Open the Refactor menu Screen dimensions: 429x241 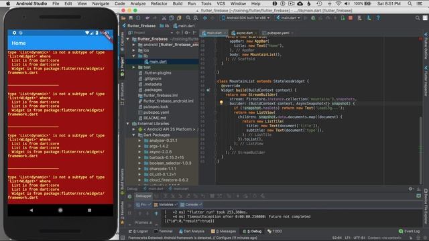pyautogui.click(x=159, y=3)
